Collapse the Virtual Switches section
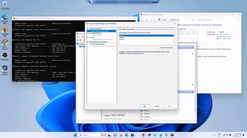 (88, 29)
